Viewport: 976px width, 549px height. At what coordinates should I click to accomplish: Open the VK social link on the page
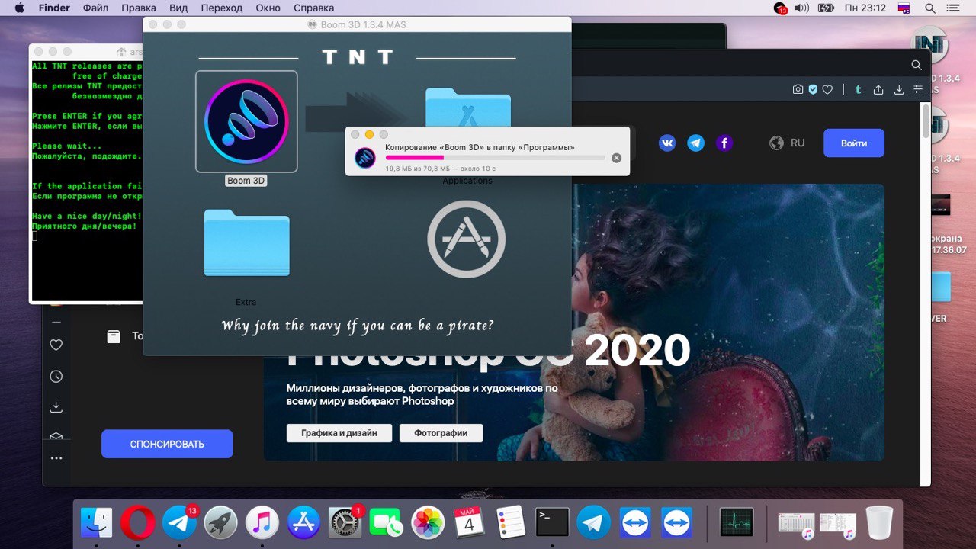coord(667,143)
